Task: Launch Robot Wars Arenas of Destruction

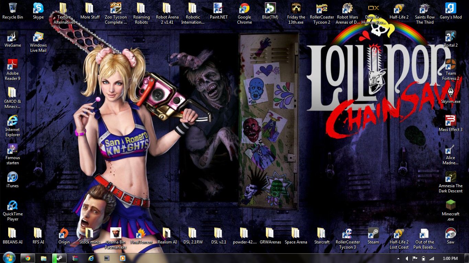Action: tap(347, 13)
